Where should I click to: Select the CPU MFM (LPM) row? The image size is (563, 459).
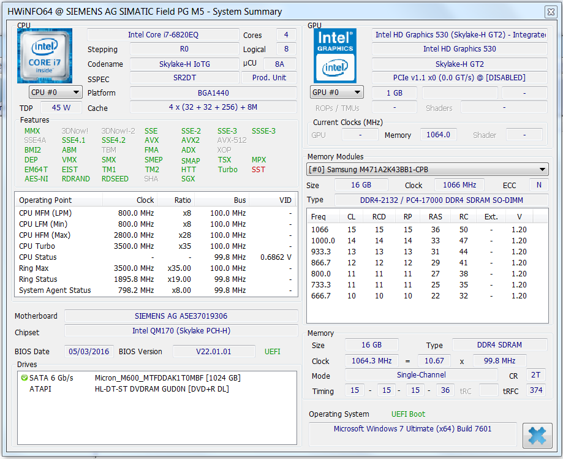156,213
